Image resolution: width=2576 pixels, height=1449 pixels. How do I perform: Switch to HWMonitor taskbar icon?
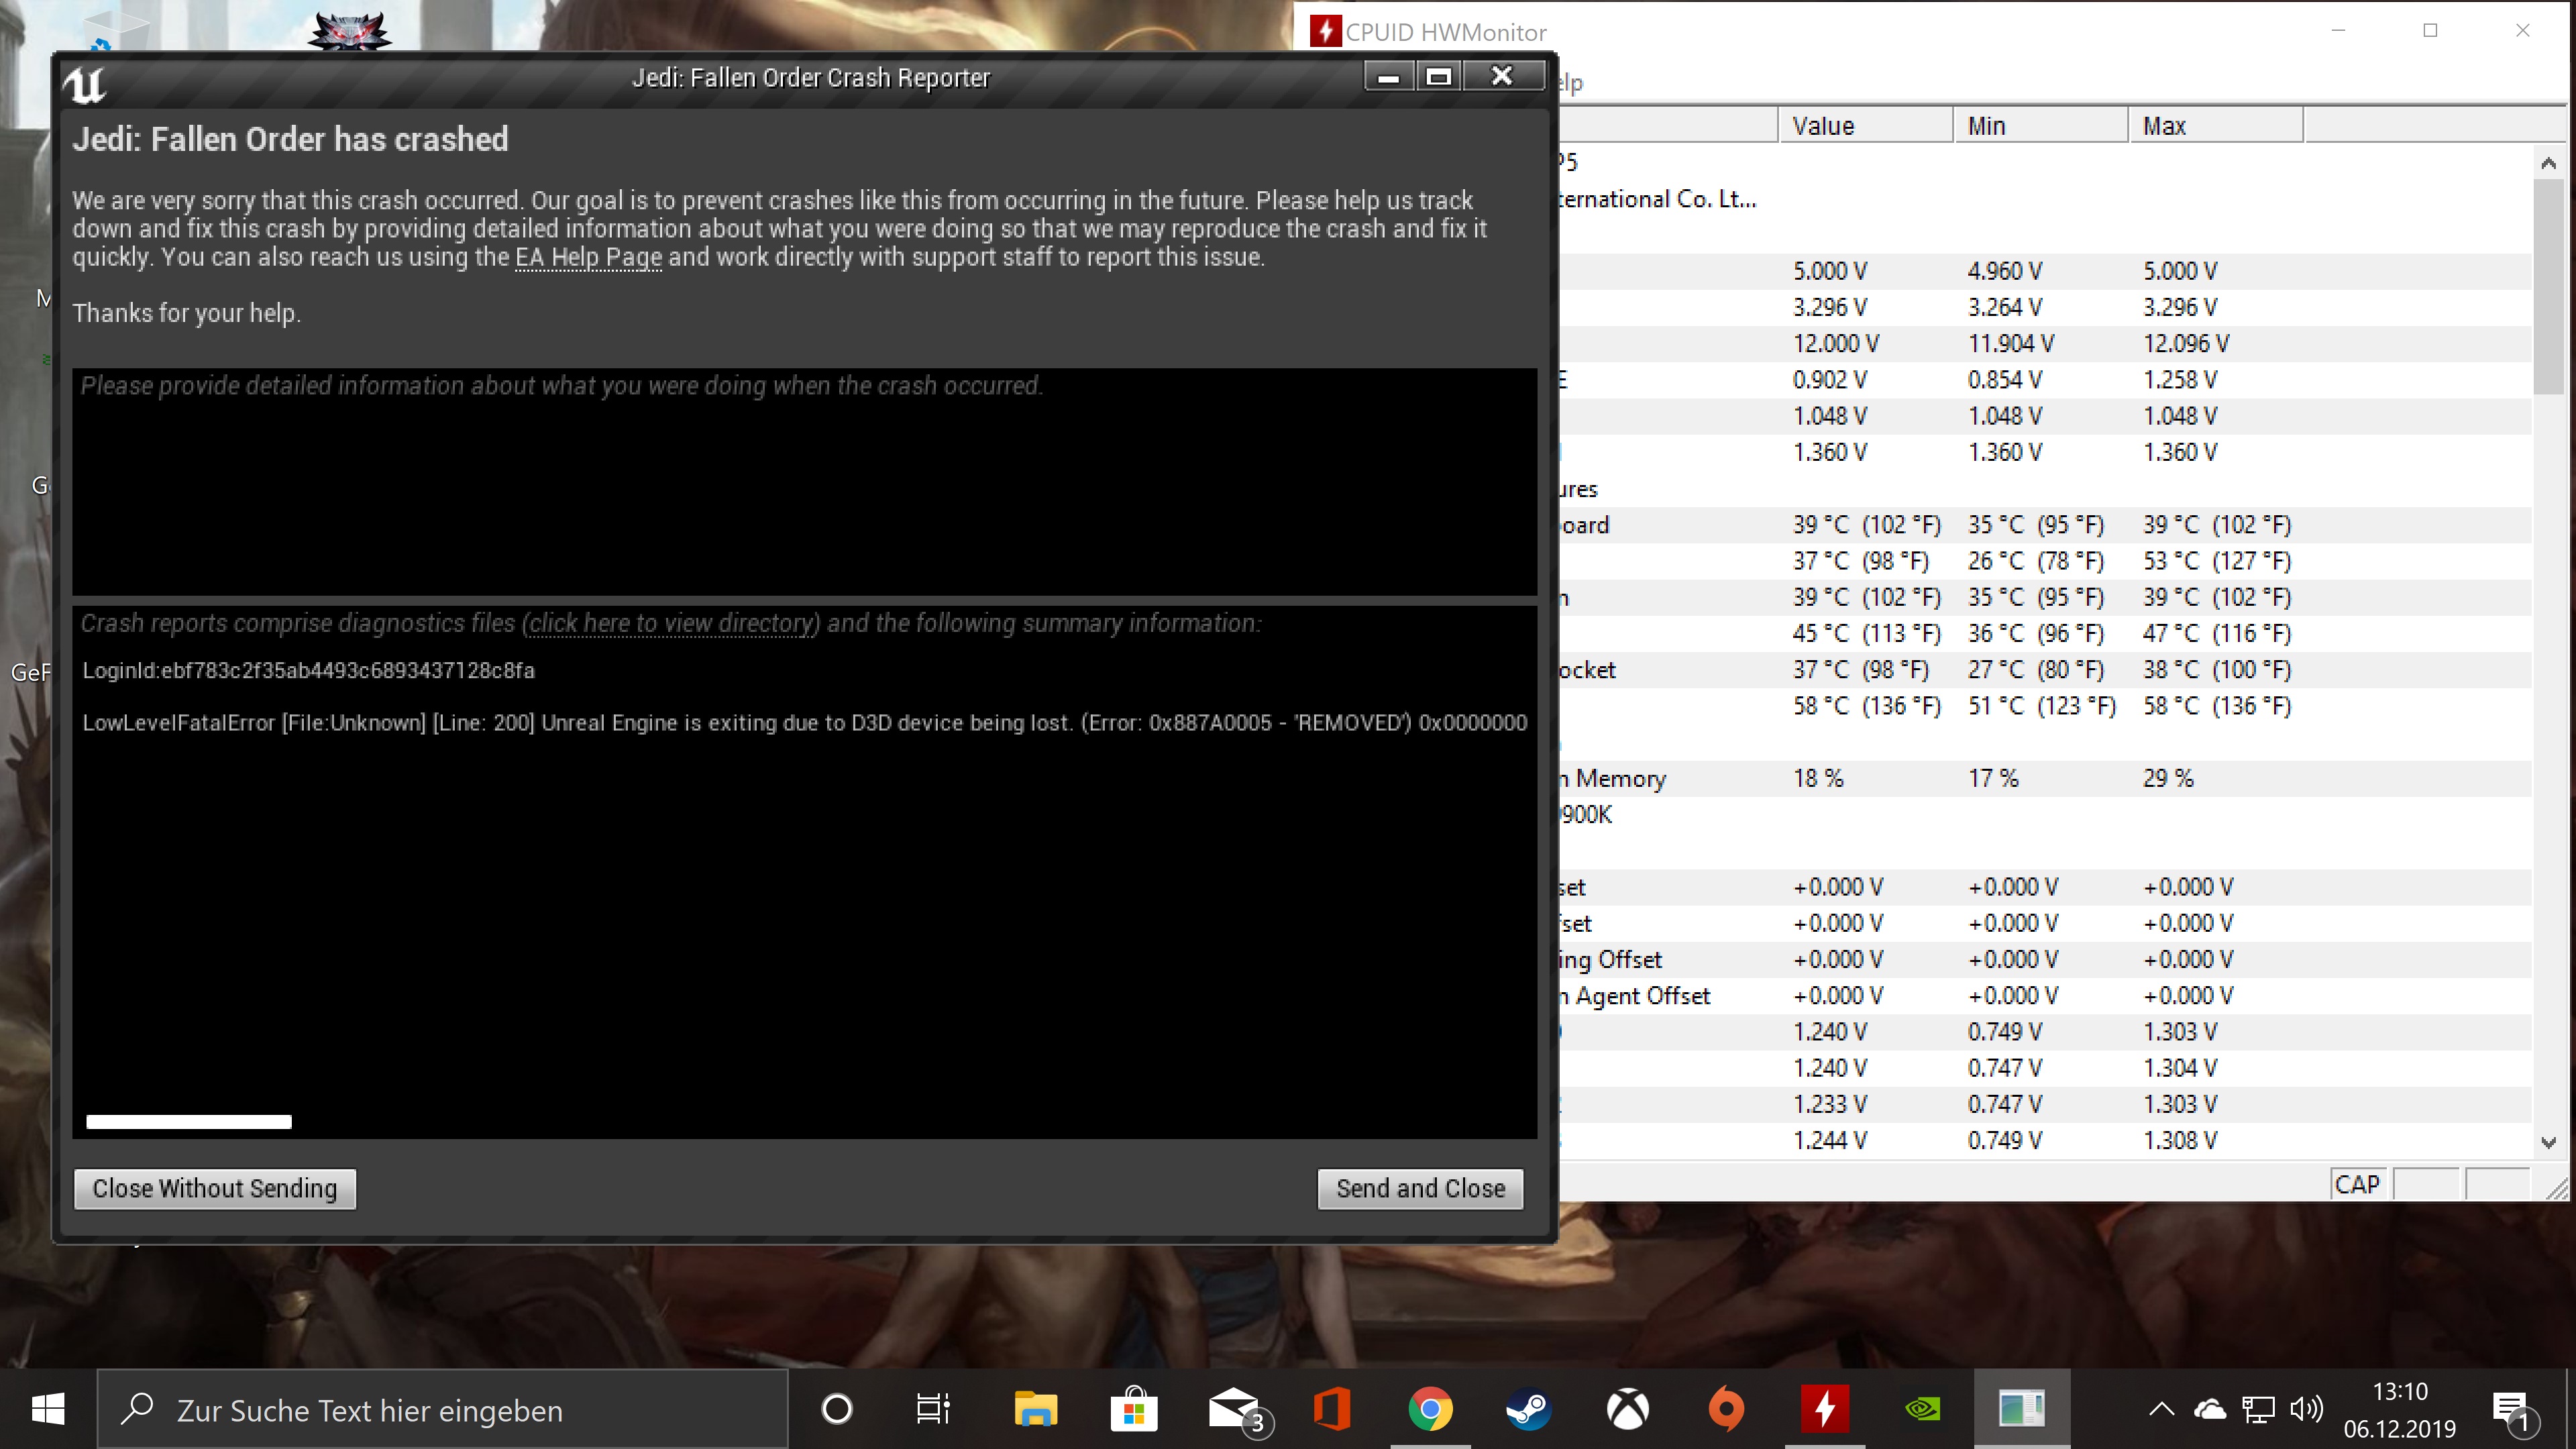[1824, 1410]
